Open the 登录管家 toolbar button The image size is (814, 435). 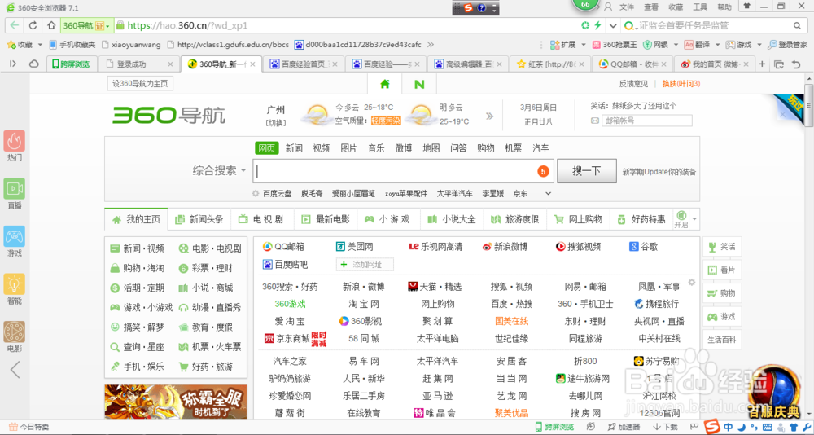click(787, 45)
